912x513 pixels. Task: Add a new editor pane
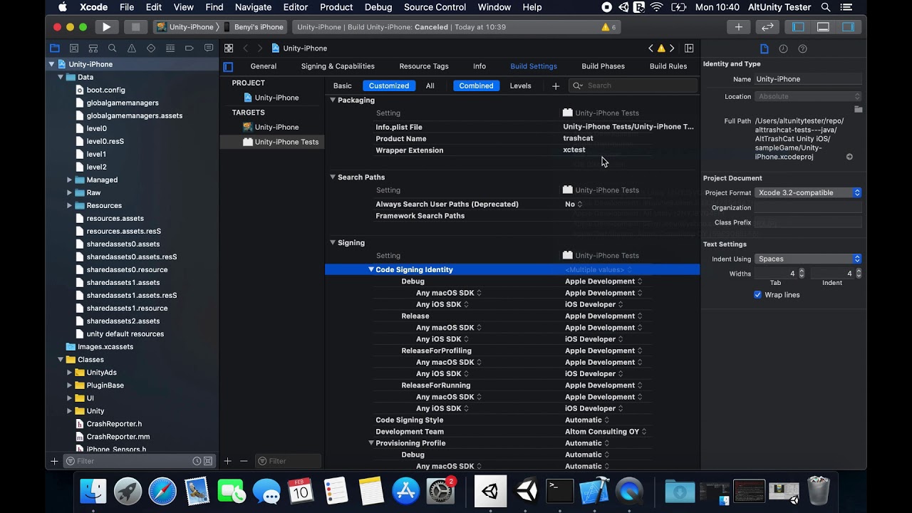tap(689, 48)
